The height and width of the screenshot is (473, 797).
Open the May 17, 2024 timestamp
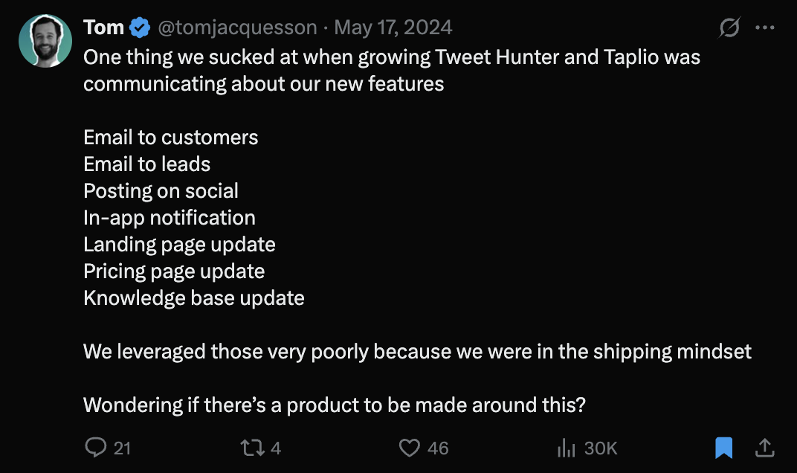(x=393, y=28)
